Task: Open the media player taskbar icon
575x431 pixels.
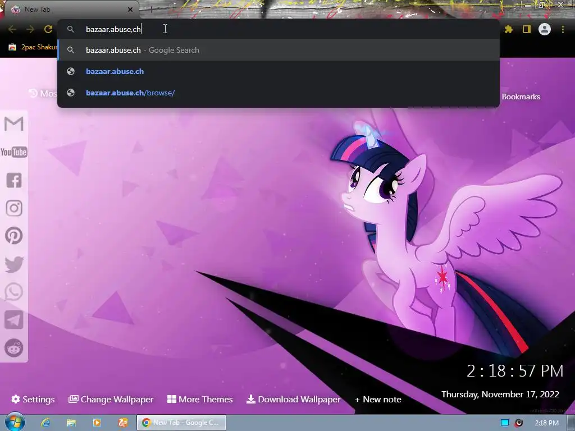Action: pyautogui.click(x=97, y=423)
